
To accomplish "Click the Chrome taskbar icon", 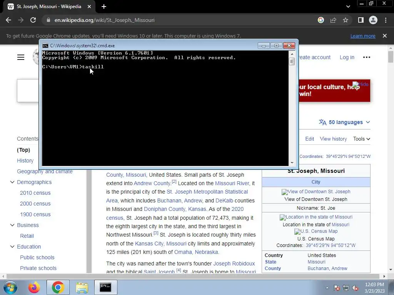I will point(58,287).
